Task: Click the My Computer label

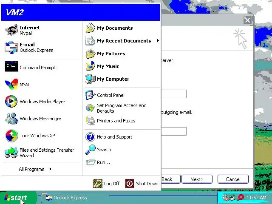Action: [113, 79]
